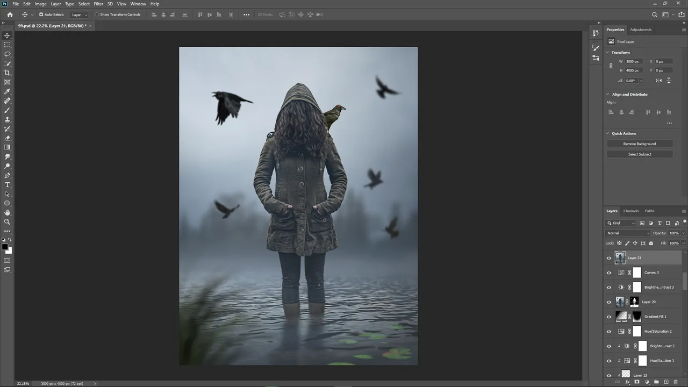Toggle lock all on layer padlock icon
Screen dimensions: 688x387
click(x=651, y=243)
